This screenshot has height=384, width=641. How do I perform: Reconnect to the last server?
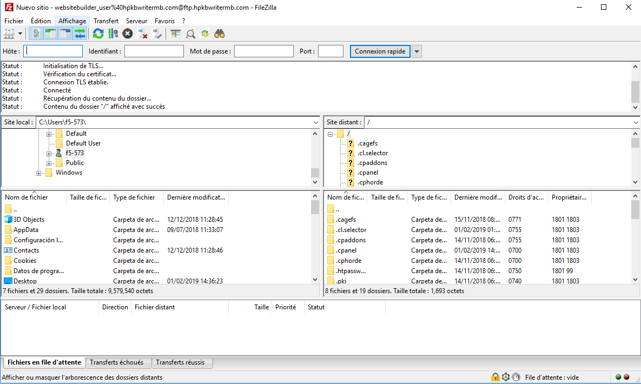157,34
